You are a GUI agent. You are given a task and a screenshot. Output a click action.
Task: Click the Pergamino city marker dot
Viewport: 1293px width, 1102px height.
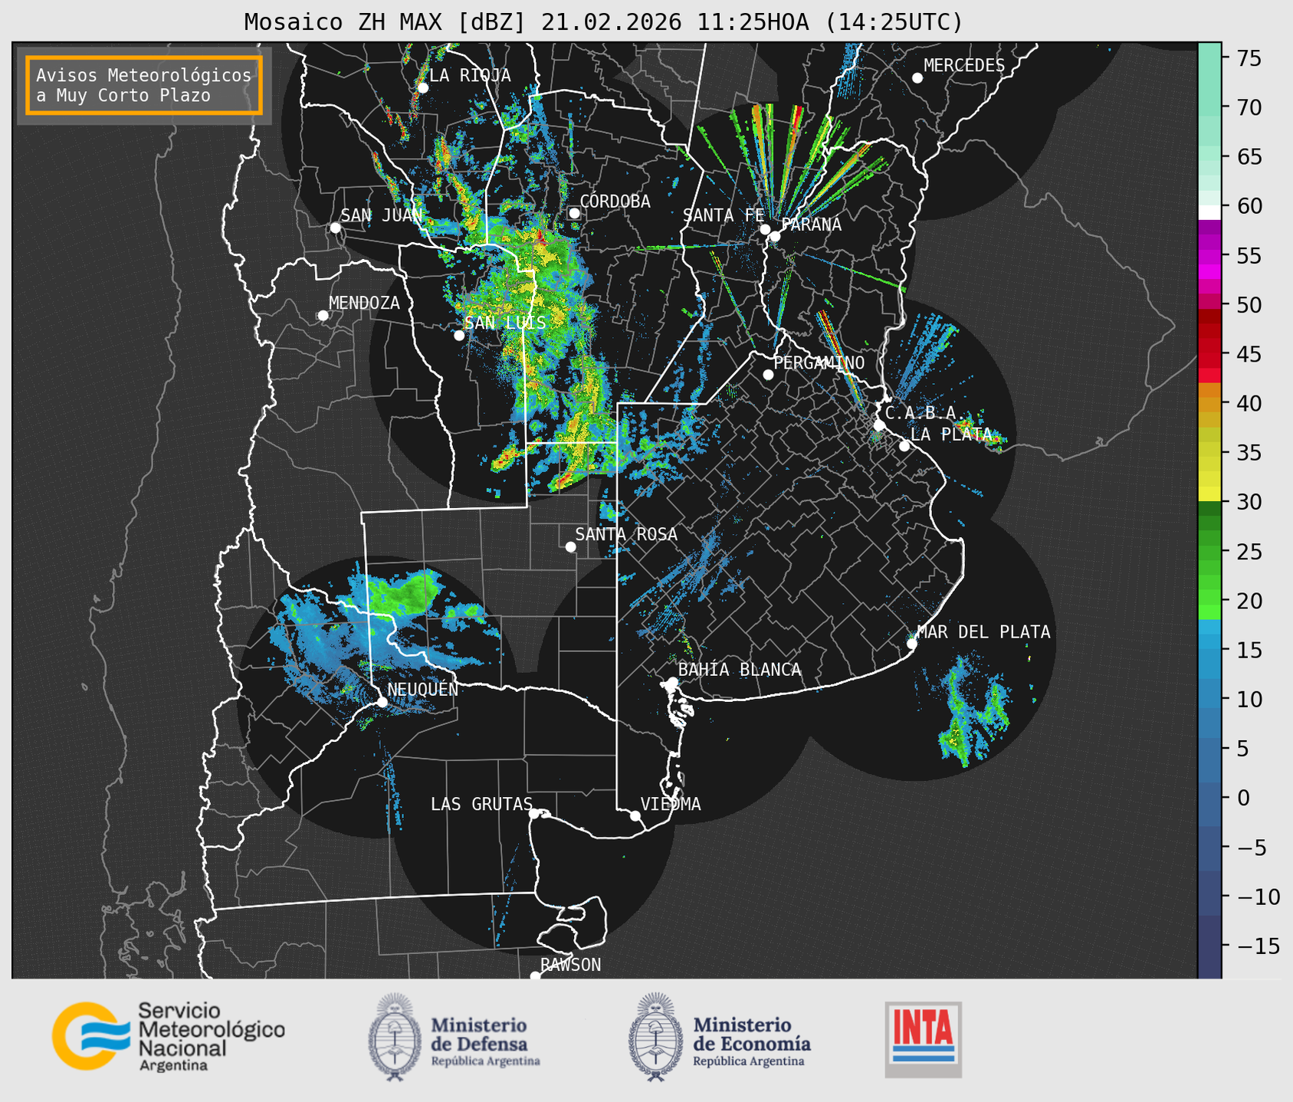(x=768, y=375)
